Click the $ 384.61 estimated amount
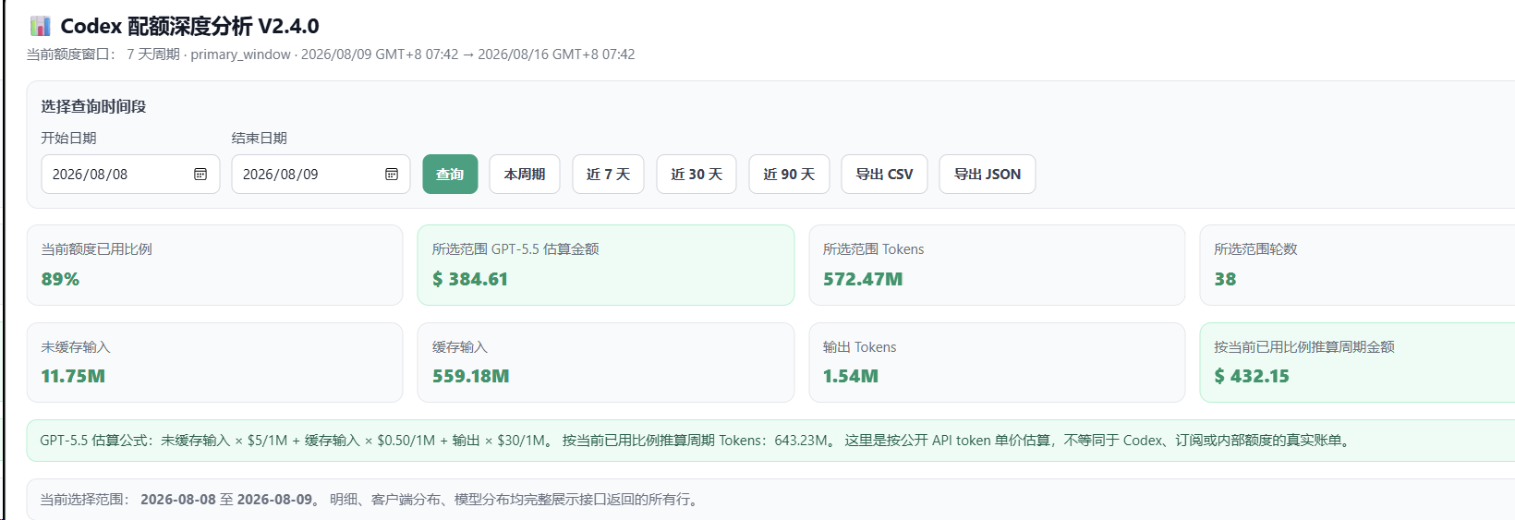The image size is (1515, 520). [470, 279]
